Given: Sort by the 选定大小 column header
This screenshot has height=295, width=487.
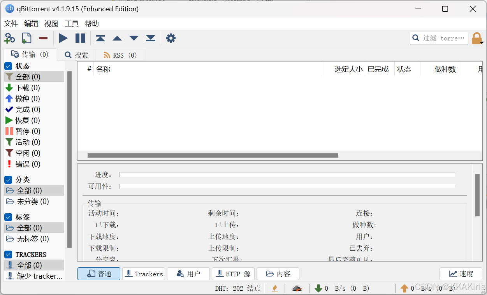Looking at the screenshot, I should pyautogui.click(x=343, y=69).
